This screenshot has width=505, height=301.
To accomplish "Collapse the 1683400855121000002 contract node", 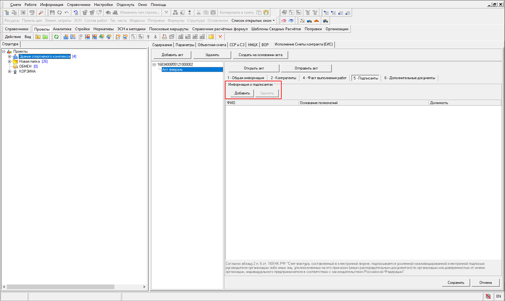I will 154,64.
